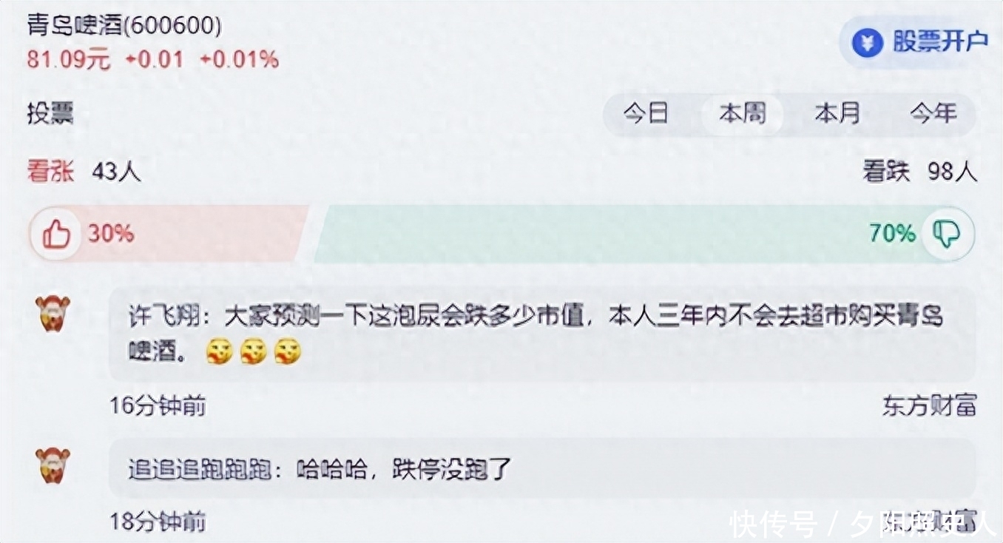Click the thumbs-down bearish vote icon

click(x=947, y=234)
